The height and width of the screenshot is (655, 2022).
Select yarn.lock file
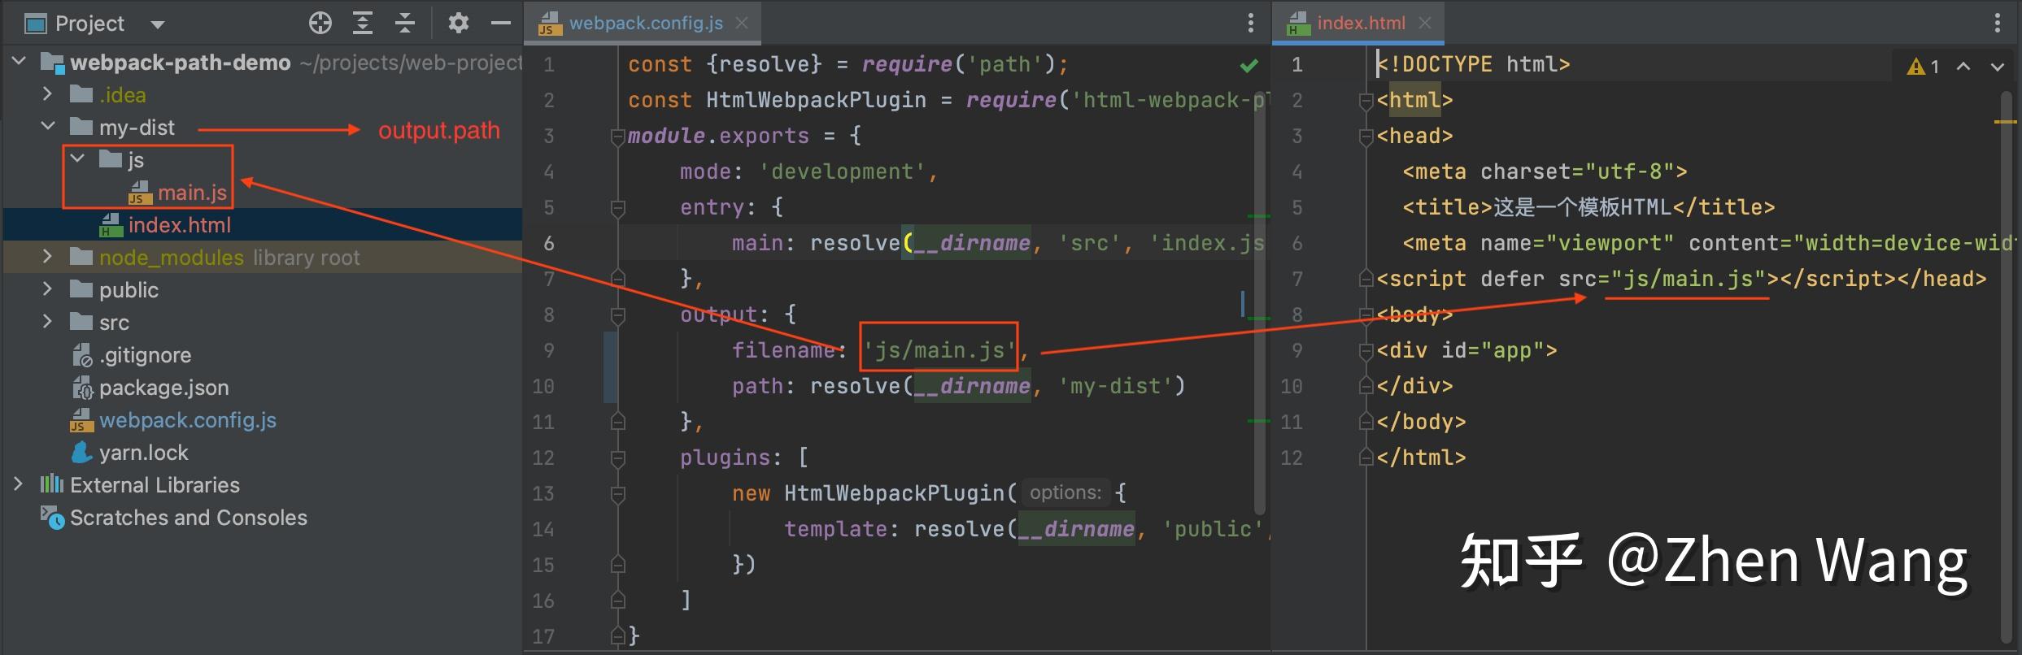click(x=143, y=453)
